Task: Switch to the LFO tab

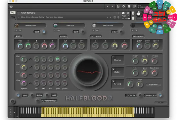Action: click(x=25, y=96)
